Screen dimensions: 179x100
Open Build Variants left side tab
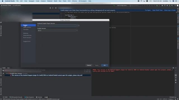(1, 72)
